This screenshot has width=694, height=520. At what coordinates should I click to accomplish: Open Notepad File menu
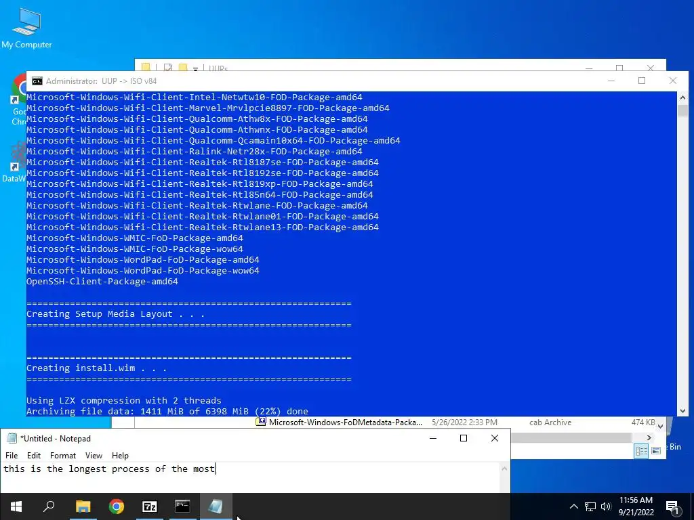(x=12, y=456)
